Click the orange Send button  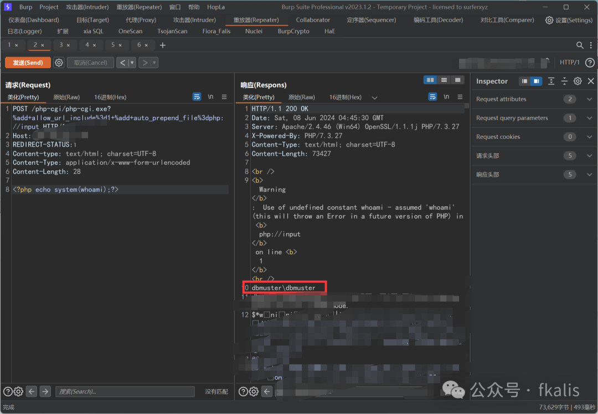tap(28, 63)
